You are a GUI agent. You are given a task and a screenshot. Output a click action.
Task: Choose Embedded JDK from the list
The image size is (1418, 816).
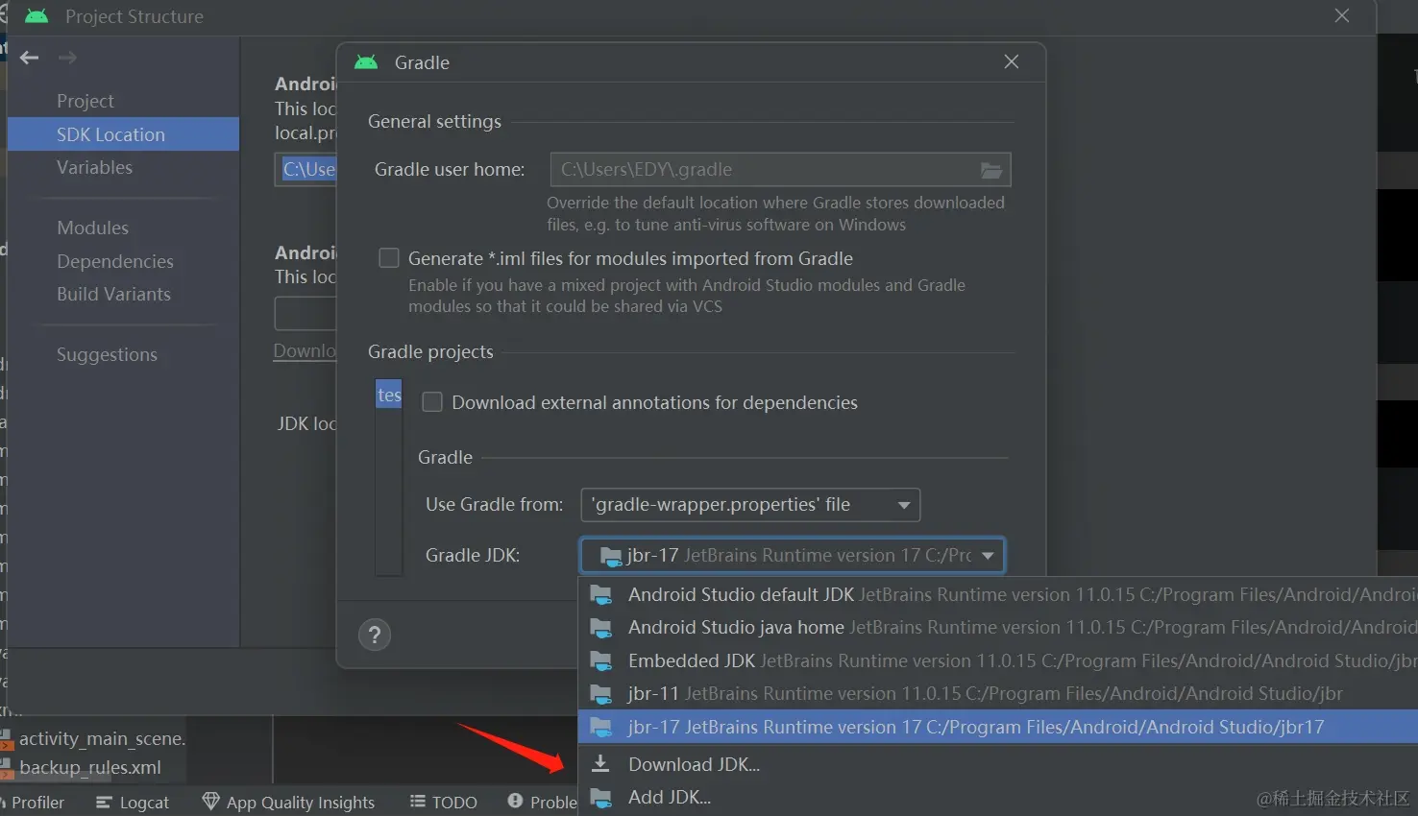pos(998,661)
